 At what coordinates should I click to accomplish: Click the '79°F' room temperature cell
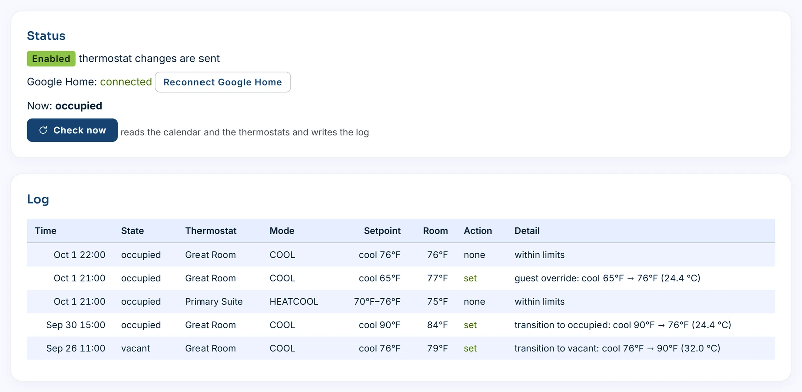pos(437,348)
